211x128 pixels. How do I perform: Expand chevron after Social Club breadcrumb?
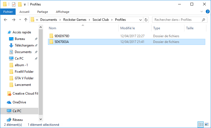point(112,20)
